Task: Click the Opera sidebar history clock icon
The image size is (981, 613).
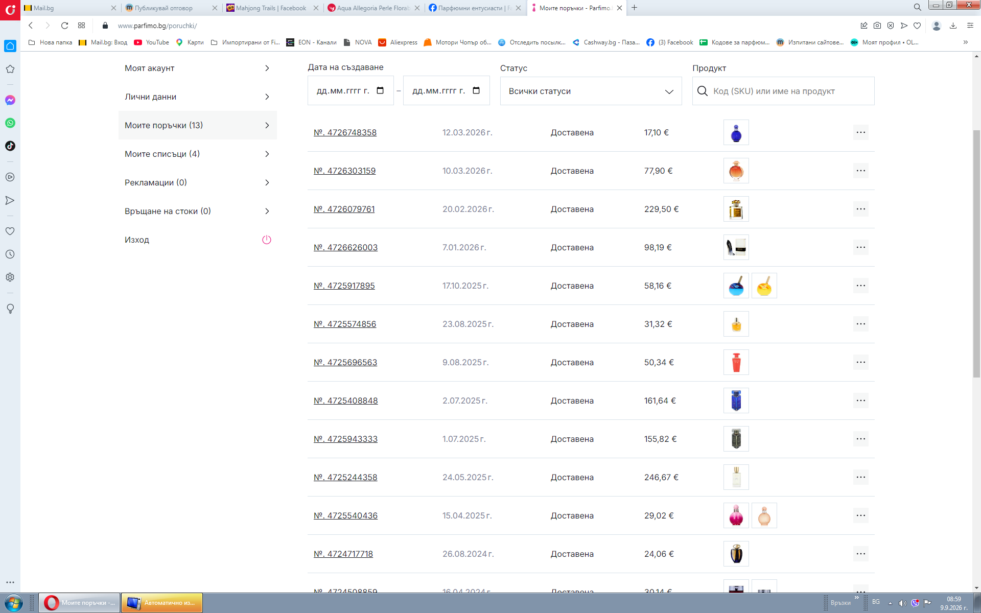Action: pyautogui.click(x=10, y=254)
